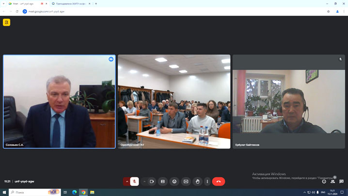Open the chat with everyone panel
This screenshot has width=348, height=196.
(x=341, y=181)
